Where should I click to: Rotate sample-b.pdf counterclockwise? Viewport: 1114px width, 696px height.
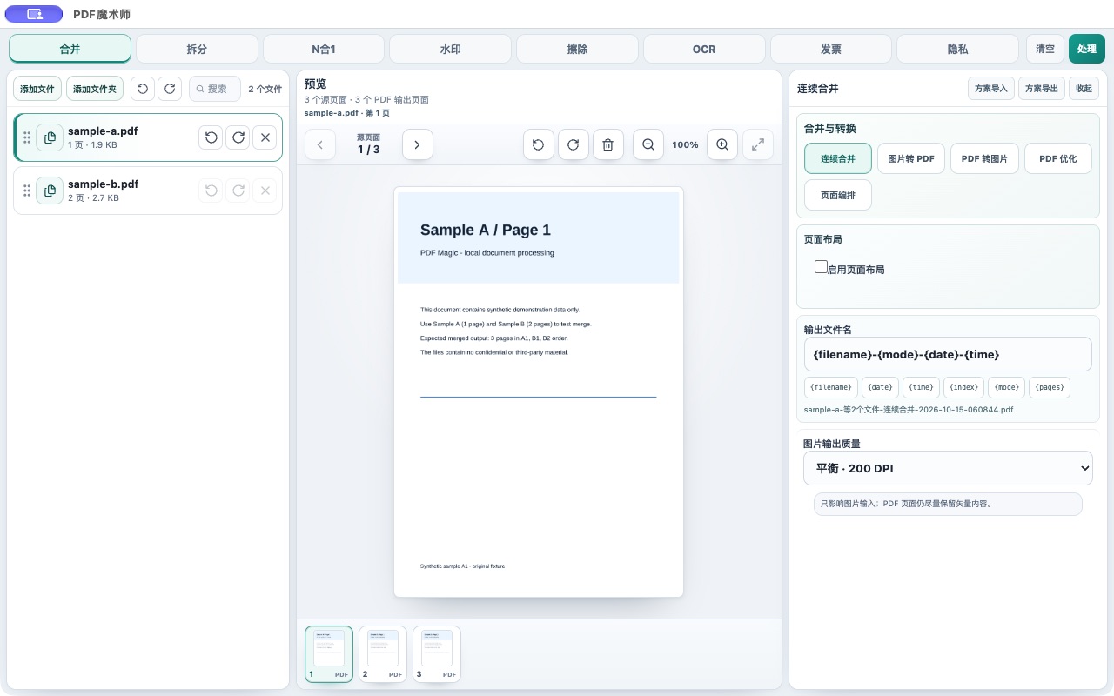(211, 191)
